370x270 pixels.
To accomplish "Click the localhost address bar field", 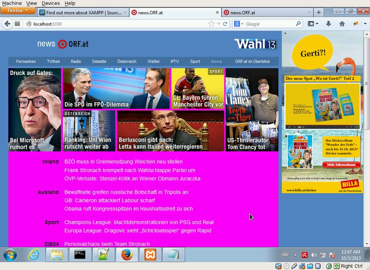I will (x=116, y=24).
